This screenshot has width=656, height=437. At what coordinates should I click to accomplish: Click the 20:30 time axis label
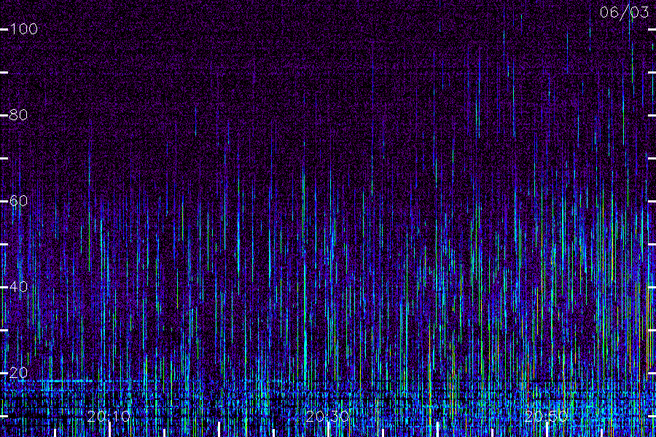327,417
